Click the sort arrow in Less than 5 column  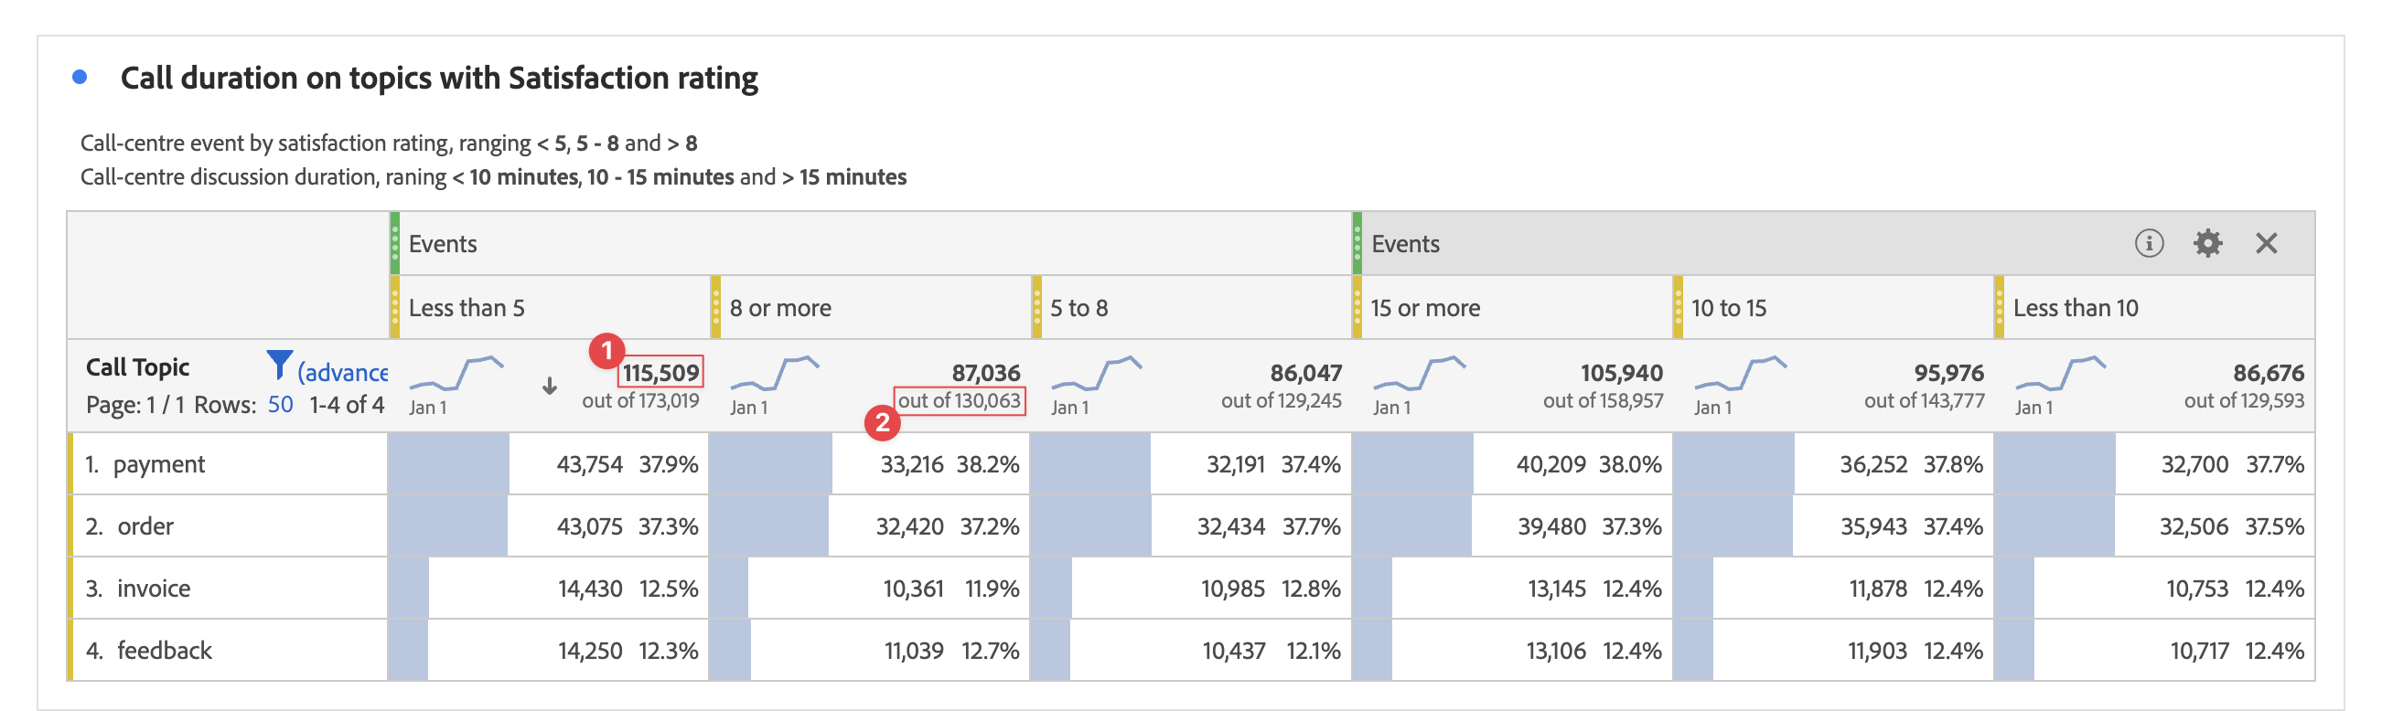coord(549,386)
